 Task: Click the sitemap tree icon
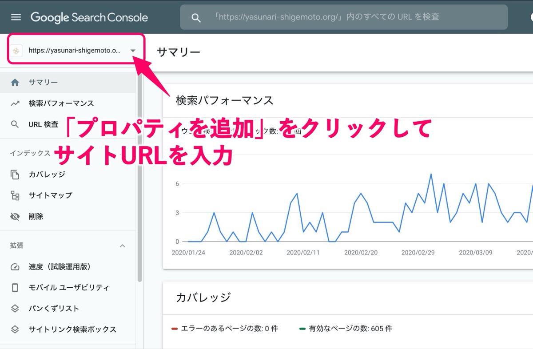point(15,195)
